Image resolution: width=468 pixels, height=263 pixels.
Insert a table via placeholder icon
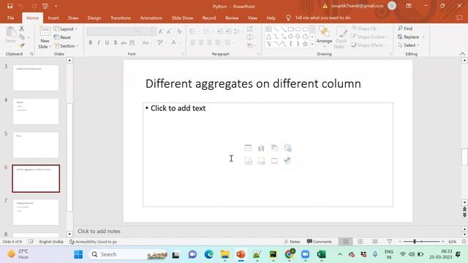(248, 148)
